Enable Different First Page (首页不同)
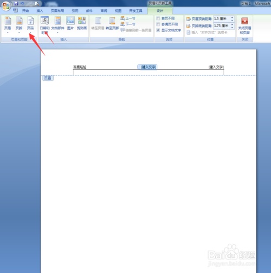Screen dimensions: 271x273 165,18
